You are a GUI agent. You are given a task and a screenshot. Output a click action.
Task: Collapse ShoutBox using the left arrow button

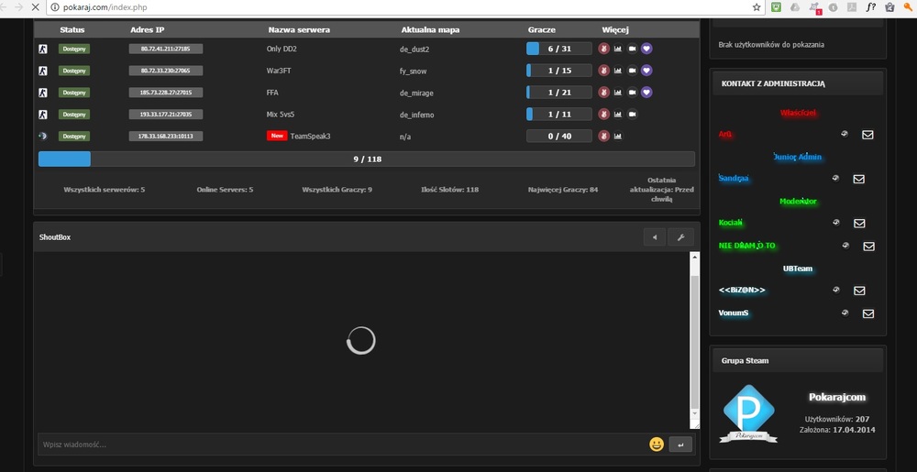pyautogui.click(x=654, y=237)
